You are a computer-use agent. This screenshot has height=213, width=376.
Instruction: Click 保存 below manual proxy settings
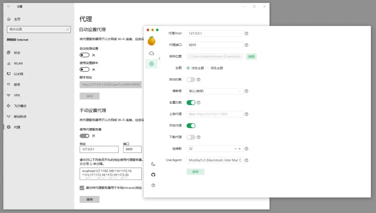pos(89,199)
